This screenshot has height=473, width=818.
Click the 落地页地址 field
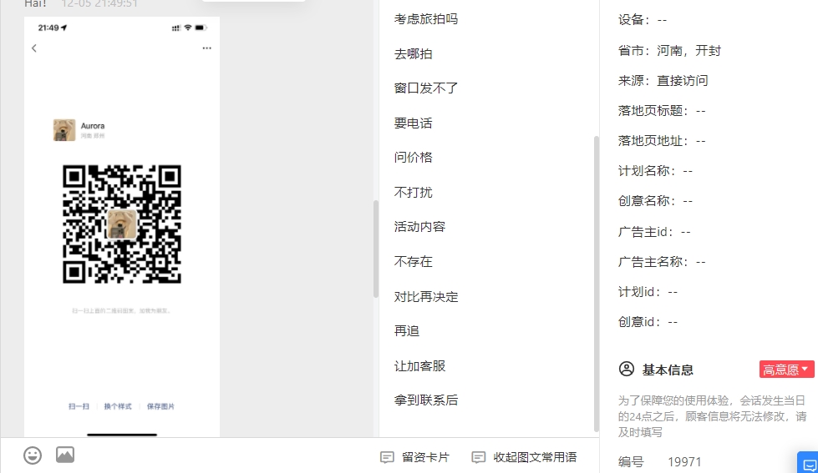662,141
